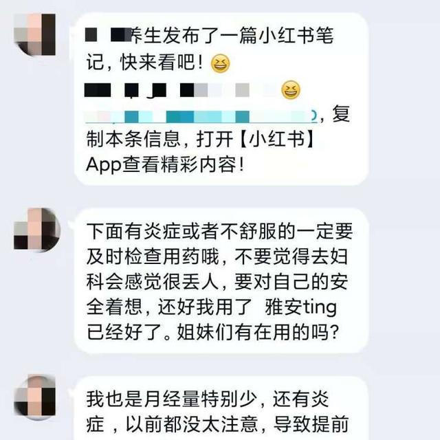Tap the line App查看精彩内容

[166, 165]
